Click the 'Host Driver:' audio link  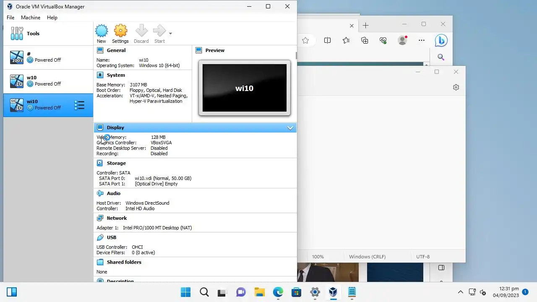[x=109, y=203]
